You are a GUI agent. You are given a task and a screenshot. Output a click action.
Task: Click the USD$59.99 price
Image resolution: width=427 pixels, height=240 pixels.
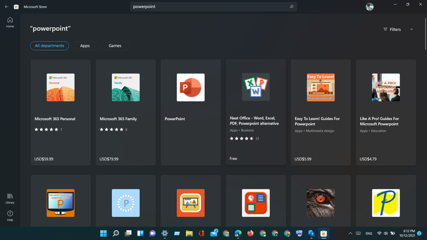tap(44, 159)
